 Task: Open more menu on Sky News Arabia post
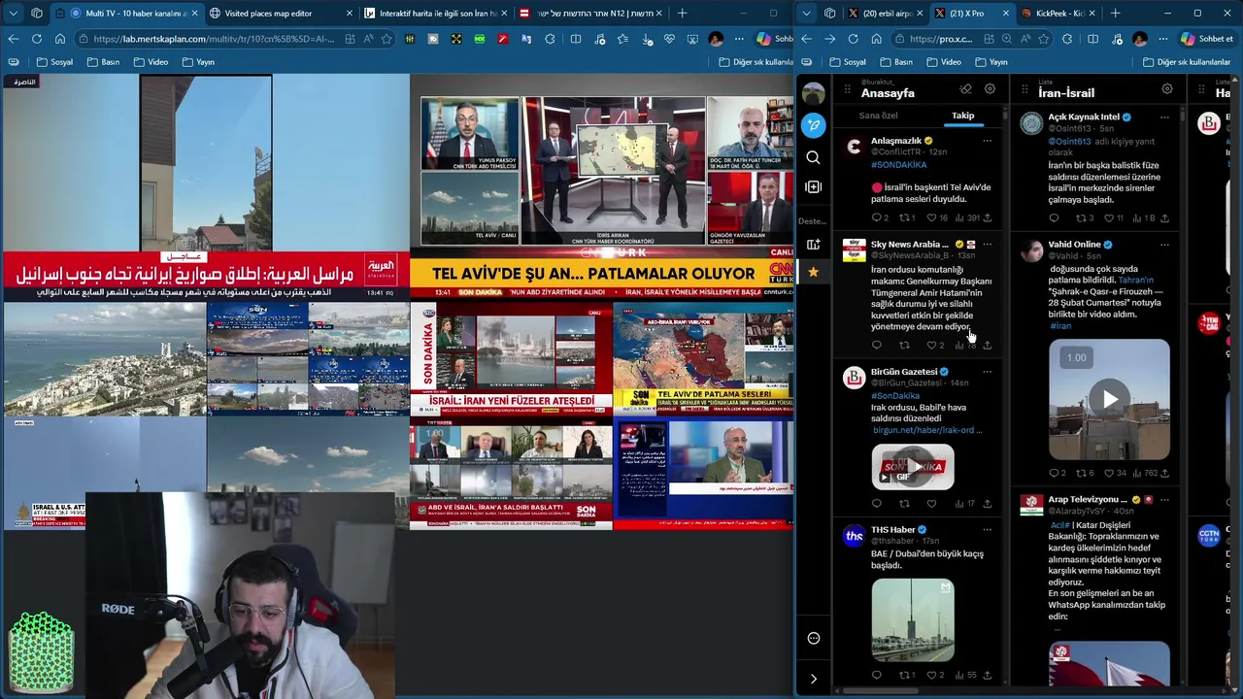tap(987, 245)
